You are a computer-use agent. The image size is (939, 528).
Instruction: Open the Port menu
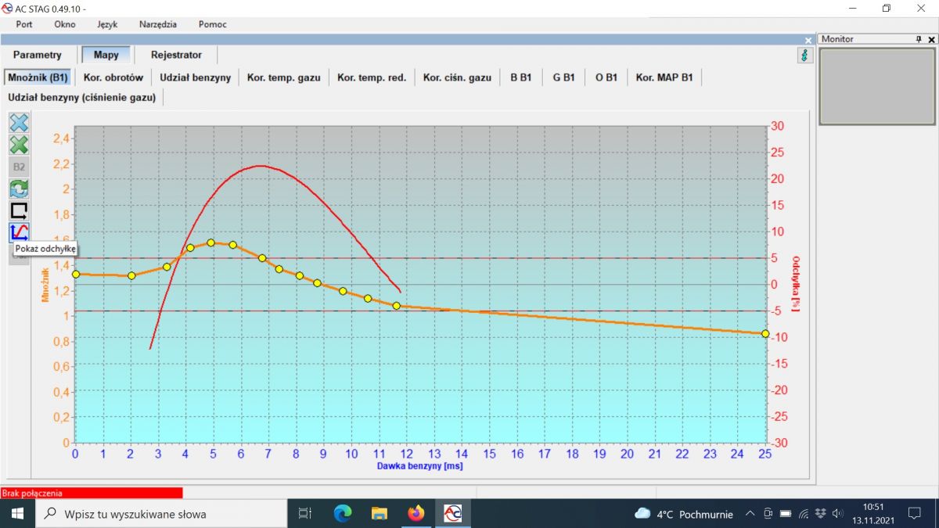click(24, 24)
